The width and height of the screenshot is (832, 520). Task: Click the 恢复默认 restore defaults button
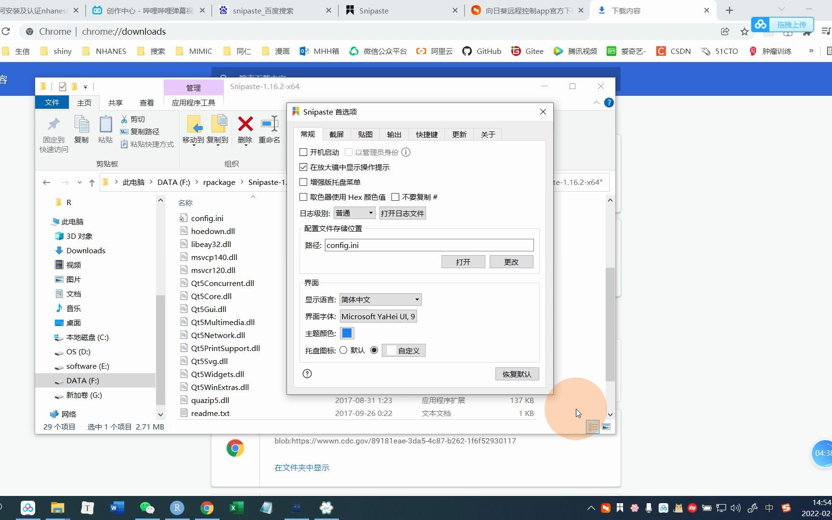coord(517,374)
